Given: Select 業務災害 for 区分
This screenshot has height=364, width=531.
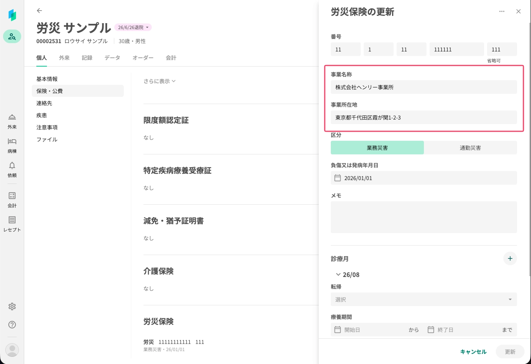Looking at the screenshot, I should pos(377,148).
